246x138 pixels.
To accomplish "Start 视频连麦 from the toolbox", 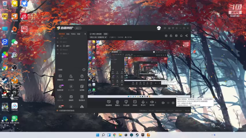I will [60, 88].
